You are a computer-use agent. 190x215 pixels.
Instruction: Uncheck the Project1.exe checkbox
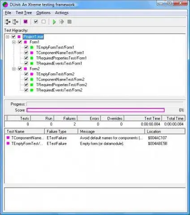point(13,37)
